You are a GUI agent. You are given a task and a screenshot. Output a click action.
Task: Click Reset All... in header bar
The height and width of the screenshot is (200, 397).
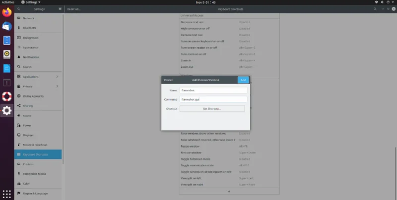point(73,9)
